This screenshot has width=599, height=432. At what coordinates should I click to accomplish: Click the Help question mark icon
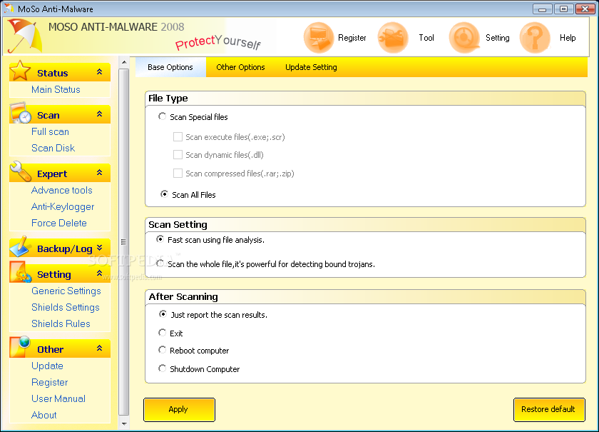(536, 38)
